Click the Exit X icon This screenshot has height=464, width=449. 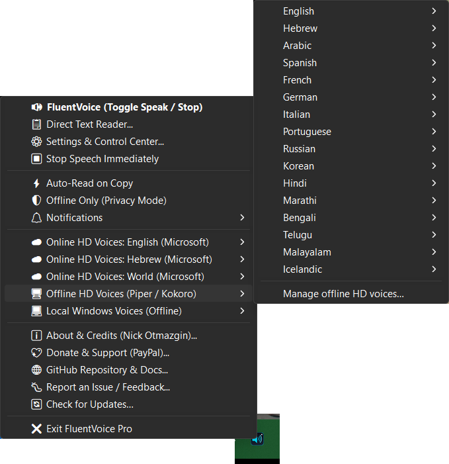36,429
